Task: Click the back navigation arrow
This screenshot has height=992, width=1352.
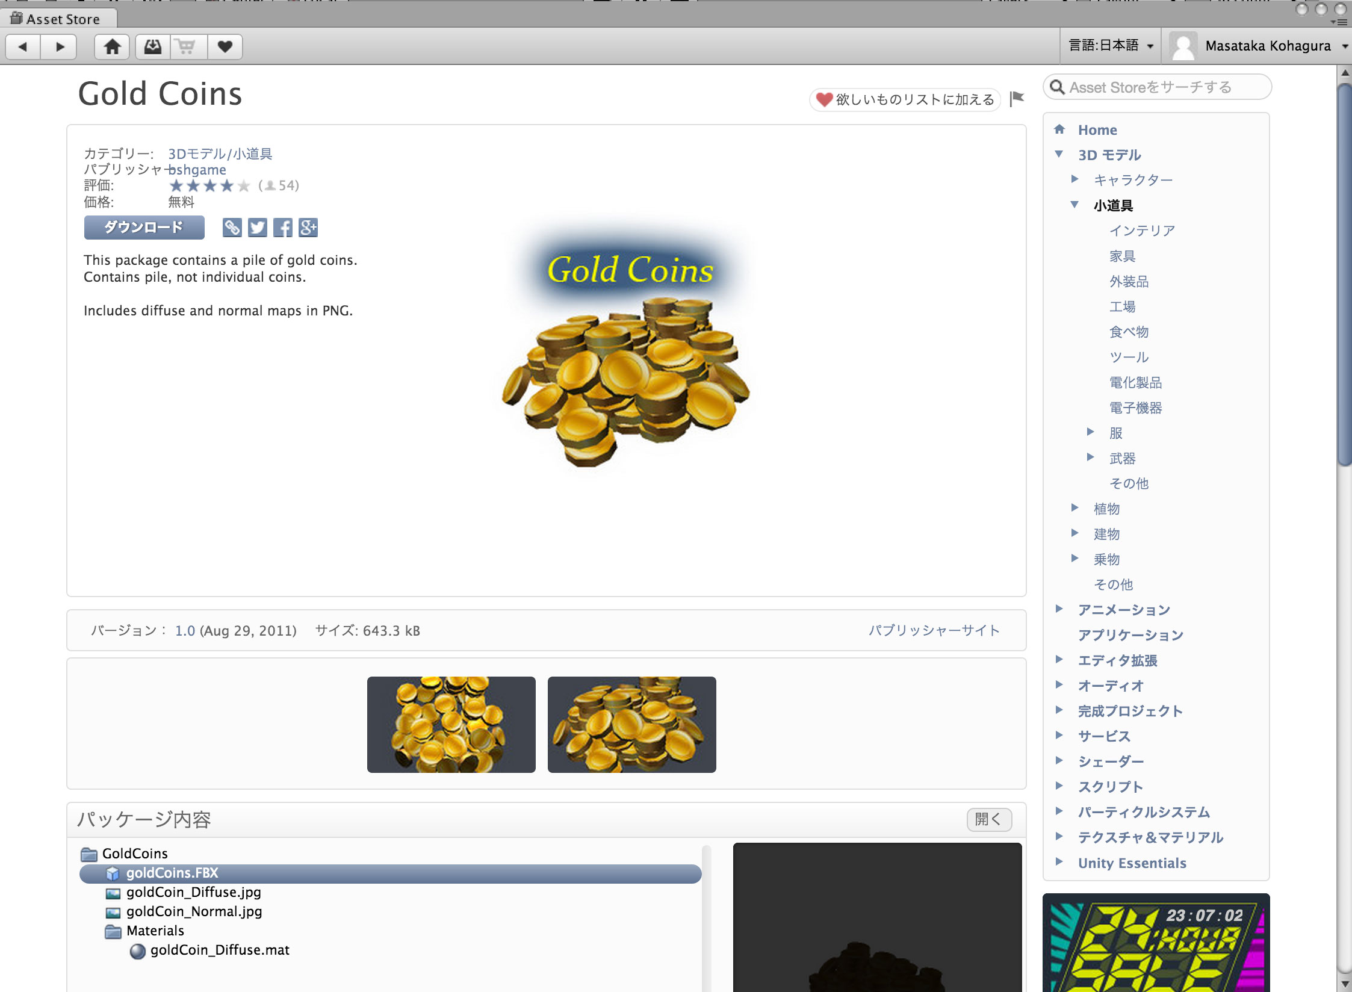Action: pyautogui.click(x=23, y=47)
